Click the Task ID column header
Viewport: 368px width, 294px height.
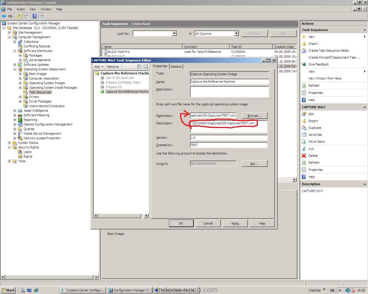[x=251, y=47]
